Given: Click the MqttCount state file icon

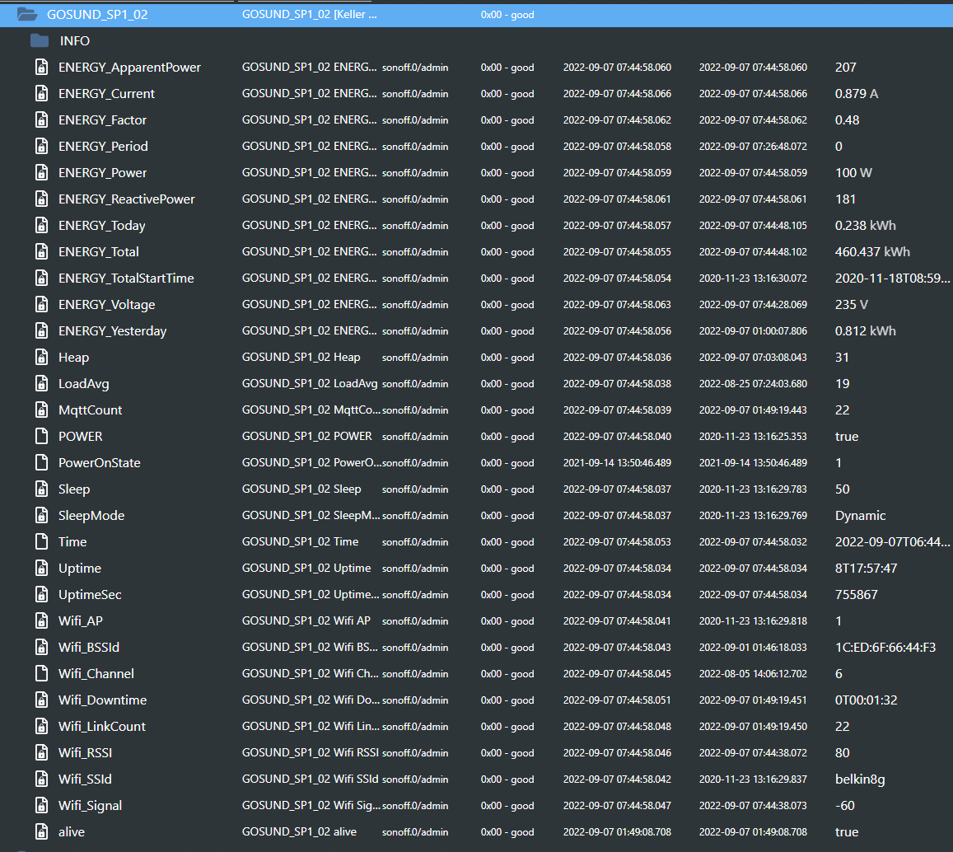Looking at the screenshot, I should pos(41,410).
